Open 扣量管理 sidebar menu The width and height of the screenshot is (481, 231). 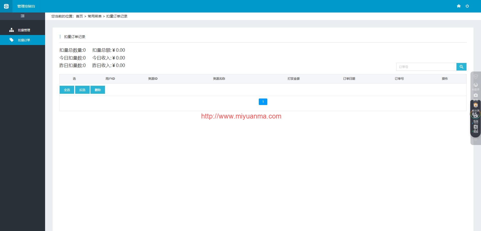[x=23, y=30]
